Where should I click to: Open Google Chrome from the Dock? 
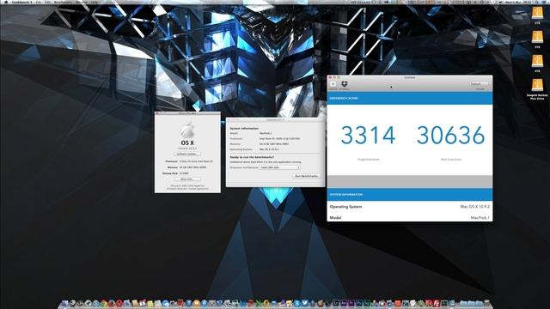click(104, 303)
